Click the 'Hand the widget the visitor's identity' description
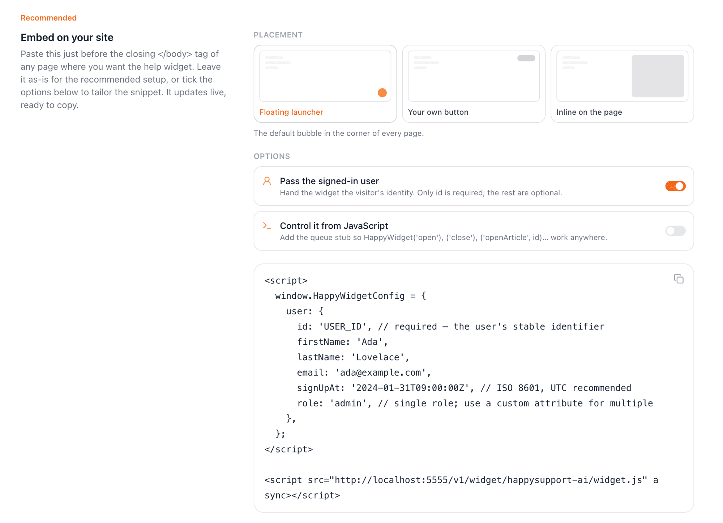Image resolution: width=723 pixels, height=523 pixels. tap(421, 193)
